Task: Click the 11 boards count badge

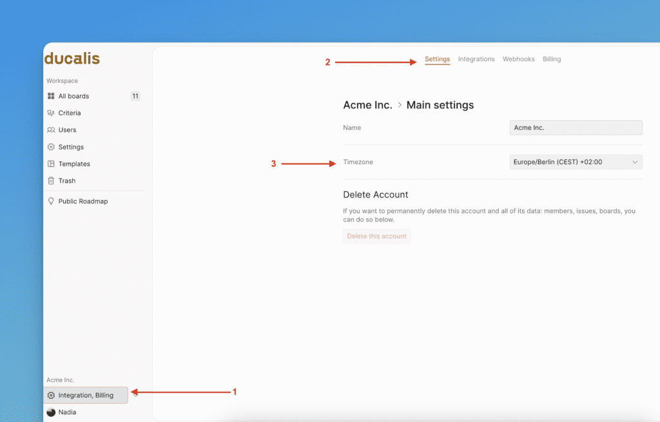Action: pyautogui.click(x=135, y=96)
